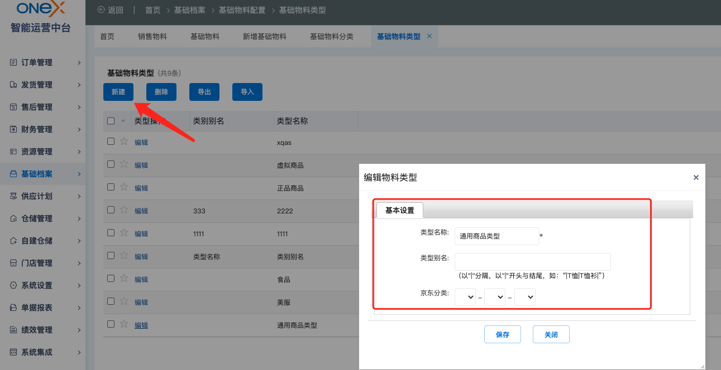This screenshot has height=370, width=721.
Task: Click the 系统集成 code icon
Action: tap(13, 352)
